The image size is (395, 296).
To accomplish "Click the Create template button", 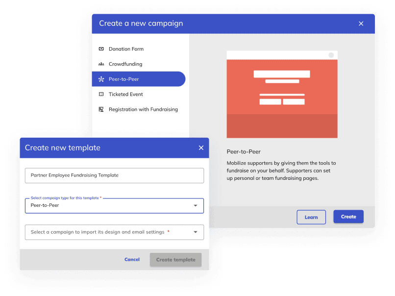I will point(175,260).
